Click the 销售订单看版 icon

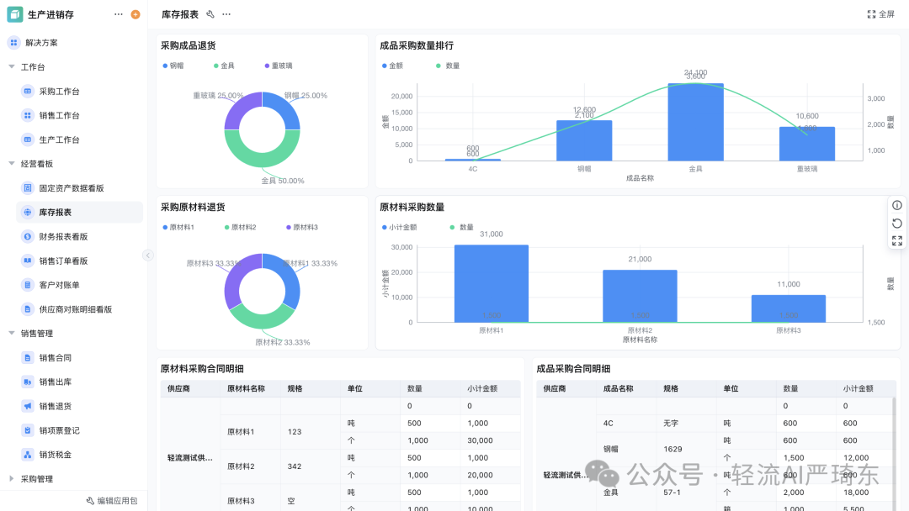tap(28, 261)
